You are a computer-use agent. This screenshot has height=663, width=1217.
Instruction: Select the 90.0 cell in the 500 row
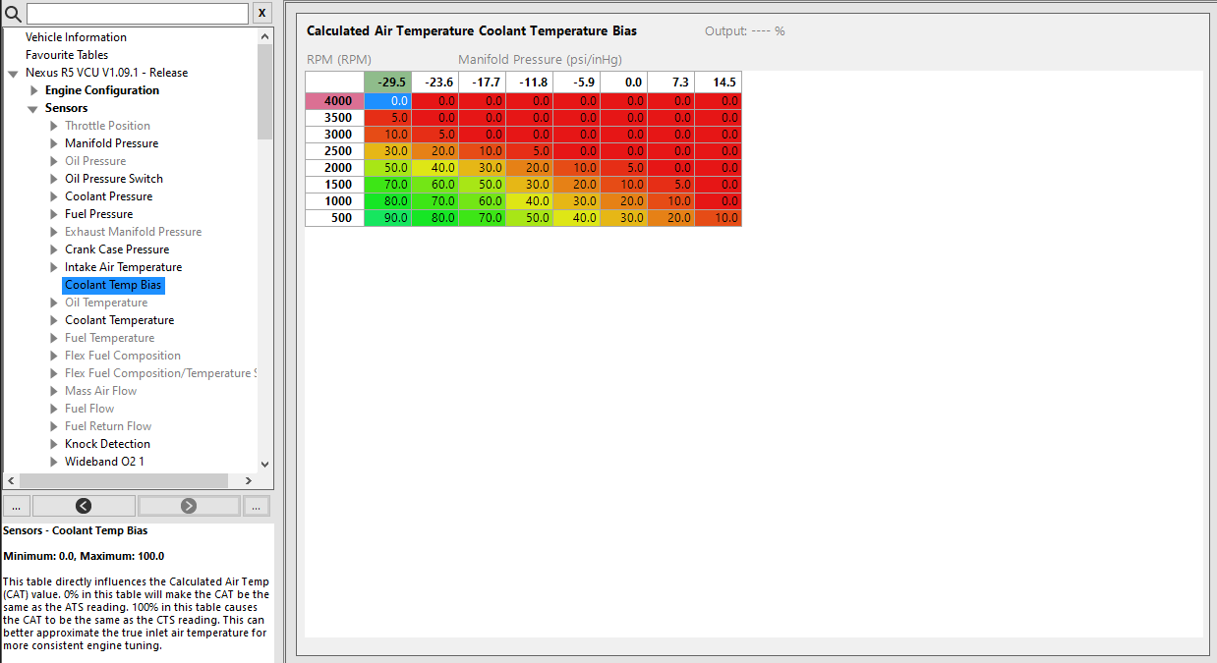click(x=387, y=218)
